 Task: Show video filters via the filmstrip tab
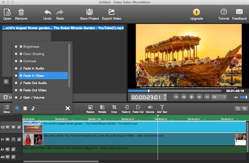click(x=25, y=108)
